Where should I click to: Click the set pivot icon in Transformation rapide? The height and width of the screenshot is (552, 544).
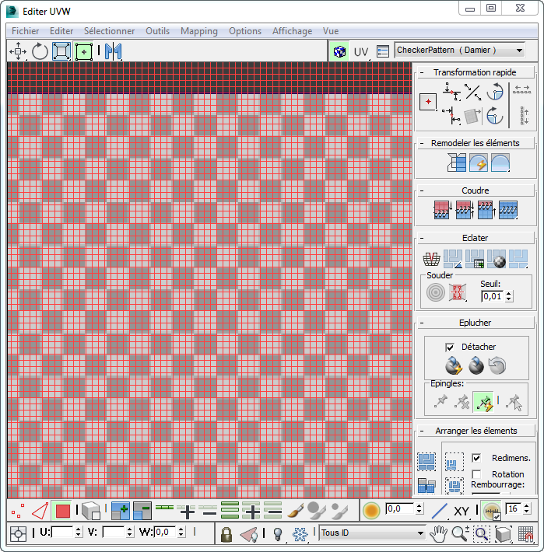[x=428, y=102]
